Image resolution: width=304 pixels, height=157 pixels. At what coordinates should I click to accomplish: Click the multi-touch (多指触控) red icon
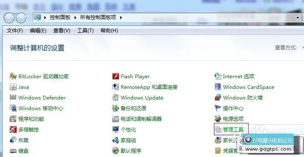click(13, 129)
